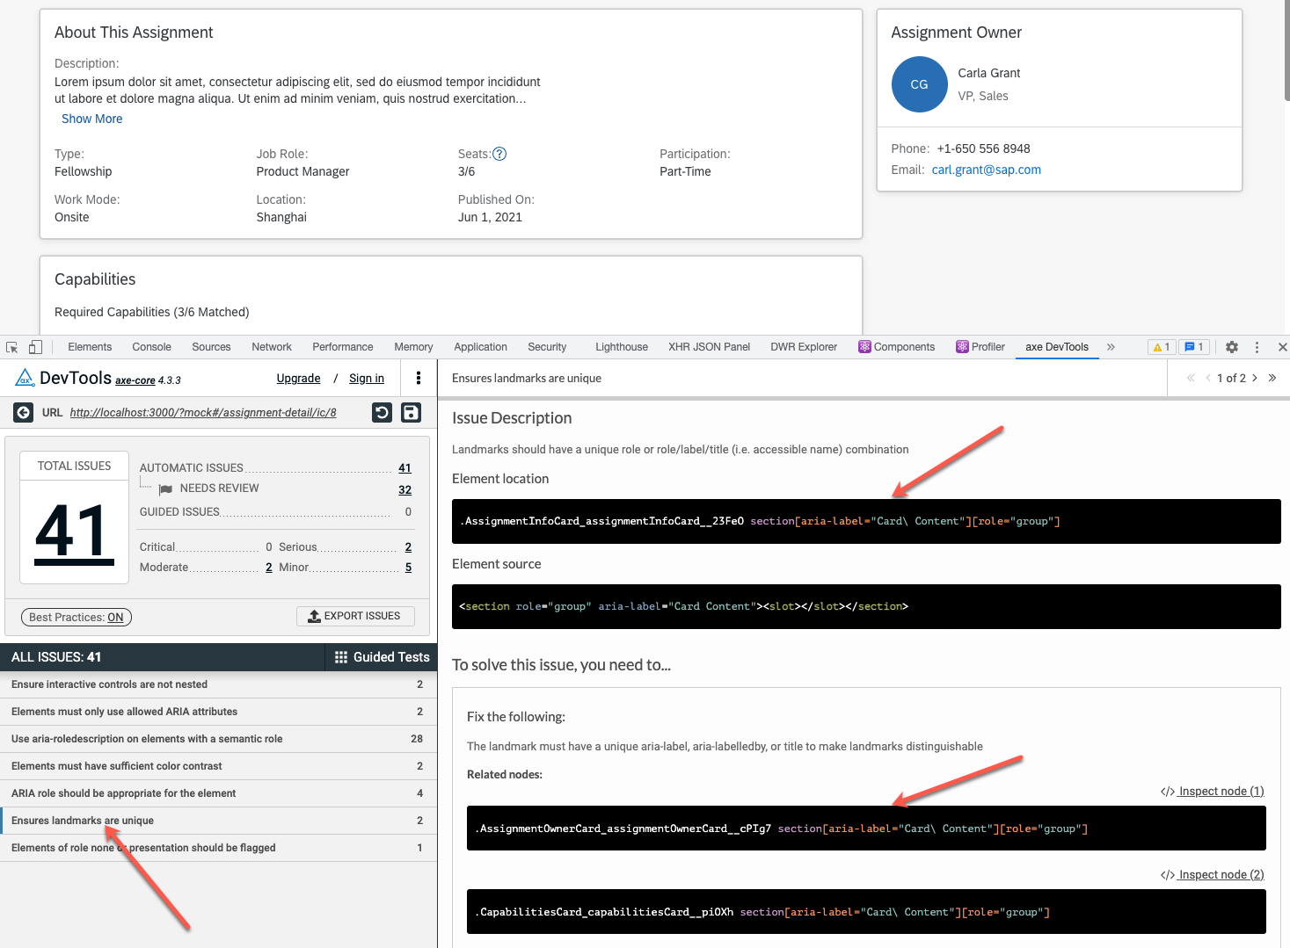Click the warnings counter icon
1290x948 pixels.
tap(1161, 346)
